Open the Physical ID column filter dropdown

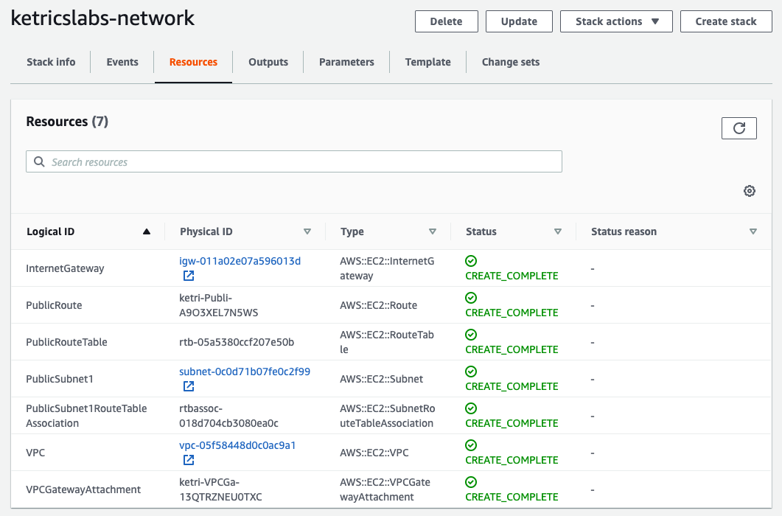pos(307,231)
